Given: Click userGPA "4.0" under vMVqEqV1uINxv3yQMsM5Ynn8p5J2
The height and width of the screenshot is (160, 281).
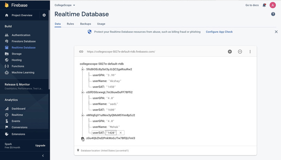Looking at the screenshot, I should pos(110,121).
